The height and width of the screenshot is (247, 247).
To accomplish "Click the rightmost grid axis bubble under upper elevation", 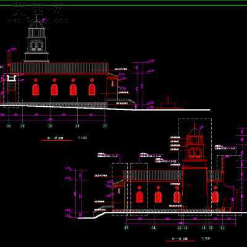I will pos(105,126).
